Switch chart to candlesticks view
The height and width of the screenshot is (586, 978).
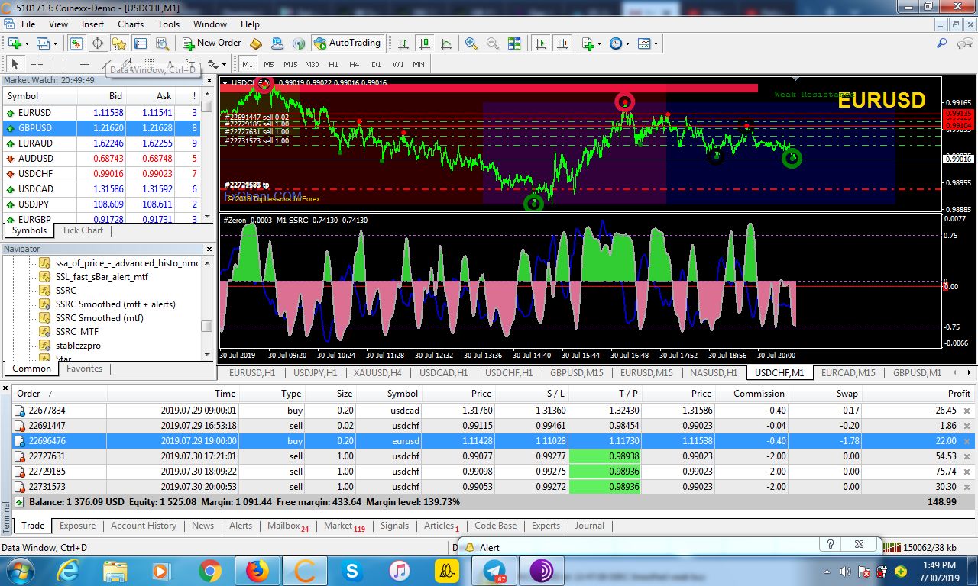[x=424, y=43]
